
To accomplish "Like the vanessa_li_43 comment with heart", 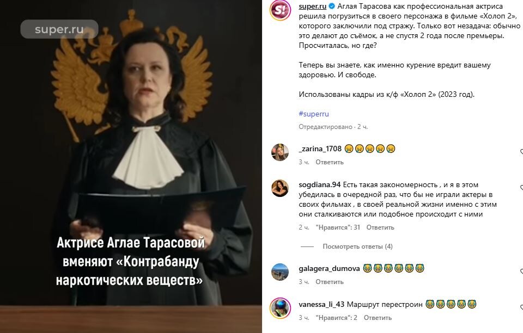I will pos(521,307).
